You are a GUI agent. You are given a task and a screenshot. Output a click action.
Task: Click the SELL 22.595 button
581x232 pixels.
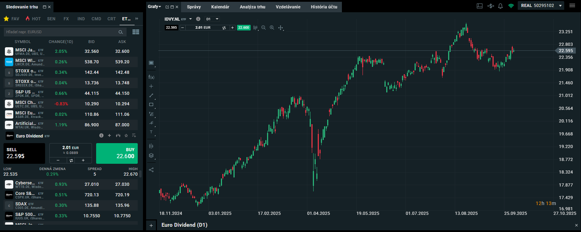point(24,153)
